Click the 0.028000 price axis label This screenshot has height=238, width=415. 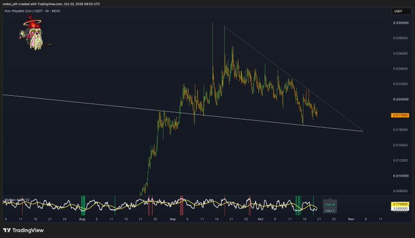pos(401,38)
